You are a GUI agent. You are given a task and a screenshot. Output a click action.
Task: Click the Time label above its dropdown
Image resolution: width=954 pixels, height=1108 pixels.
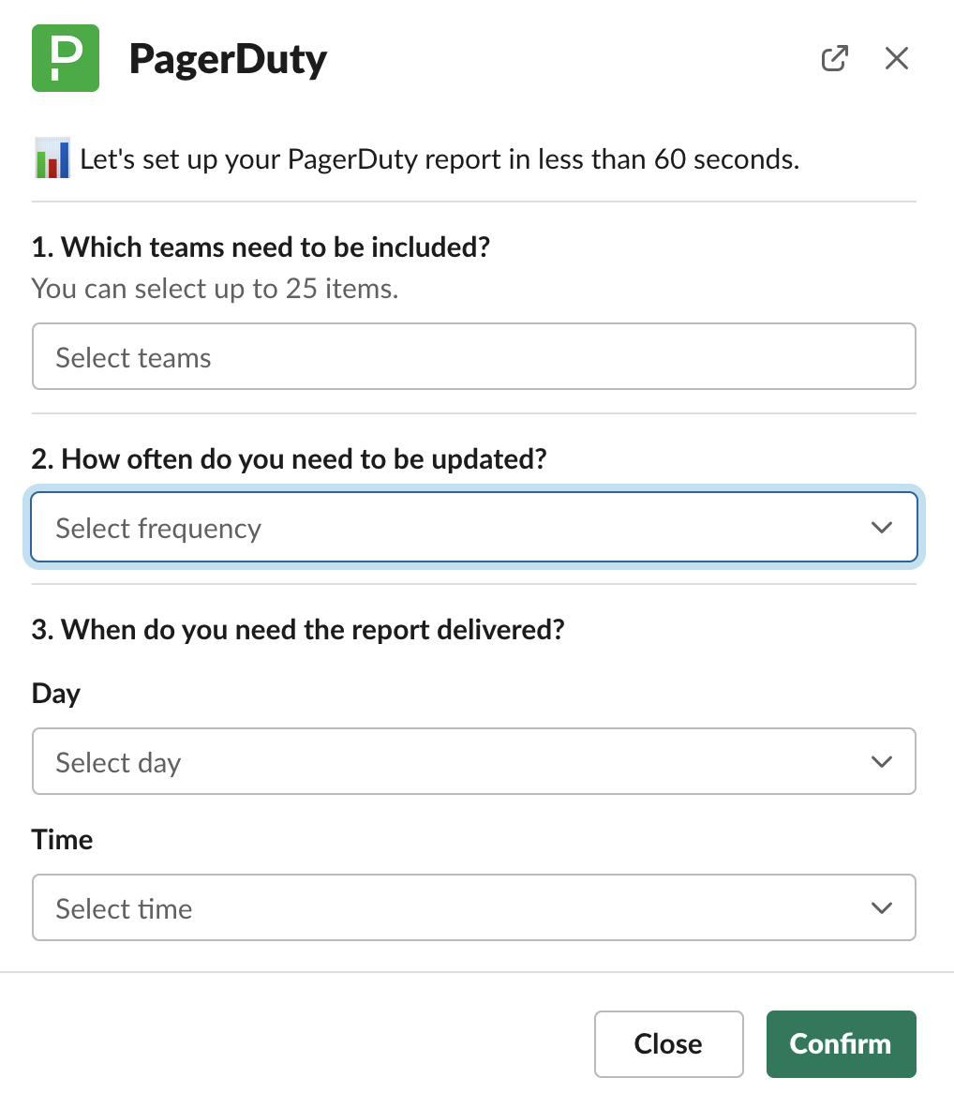point(62,839)
